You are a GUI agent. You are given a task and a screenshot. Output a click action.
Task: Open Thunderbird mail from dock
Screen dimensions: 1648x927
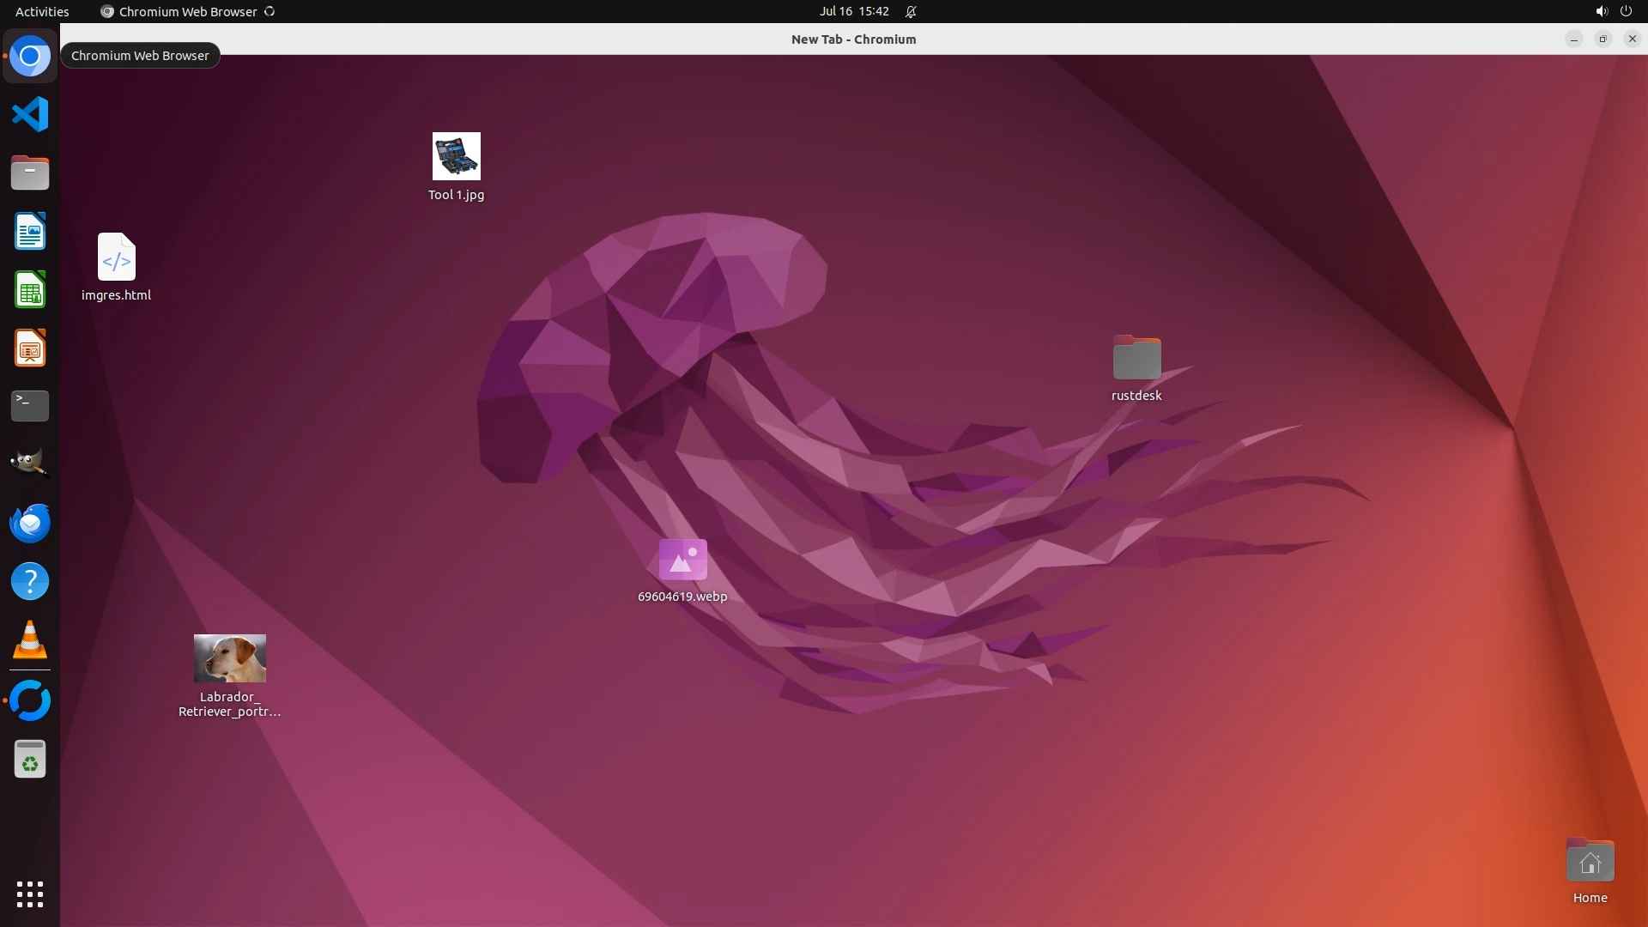point(30,523)
